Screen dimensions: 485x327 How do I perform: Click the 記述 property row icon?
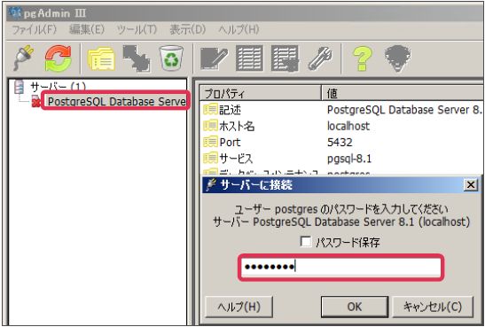click(x=210, y=109)
